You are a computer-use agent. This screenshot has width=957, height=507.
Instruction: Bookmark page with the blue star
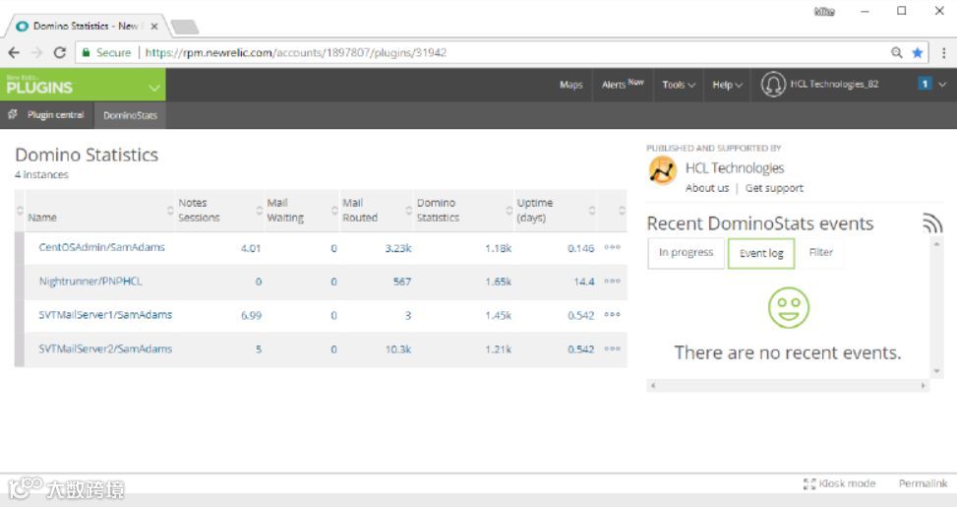917,52
